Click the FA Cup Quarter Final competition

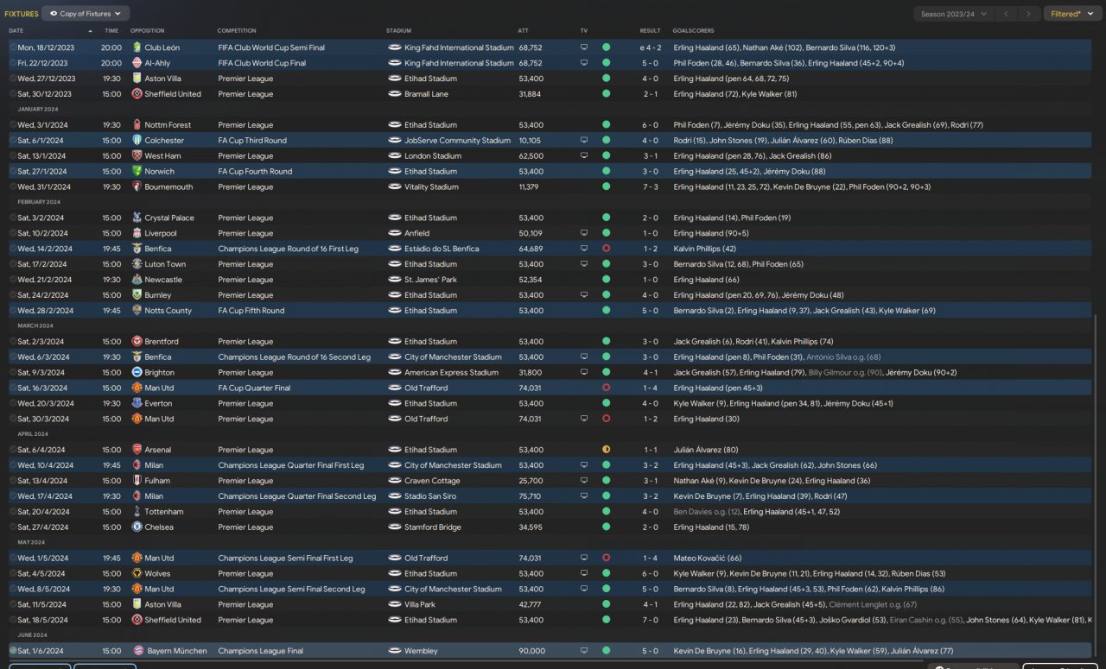254,388
